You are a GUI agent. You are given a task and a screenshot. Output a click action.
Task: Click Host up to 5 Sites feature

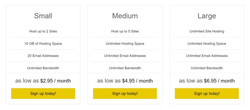pos(125,31)
